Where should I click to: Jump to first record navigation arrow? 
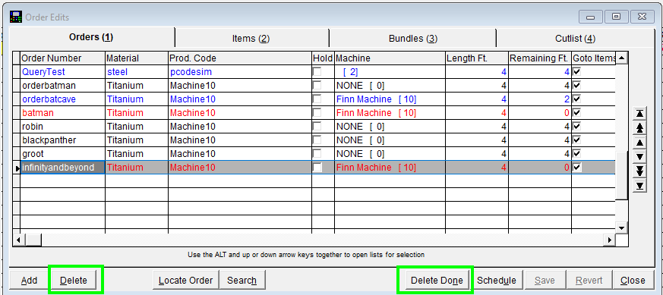(x=639, y=113)
